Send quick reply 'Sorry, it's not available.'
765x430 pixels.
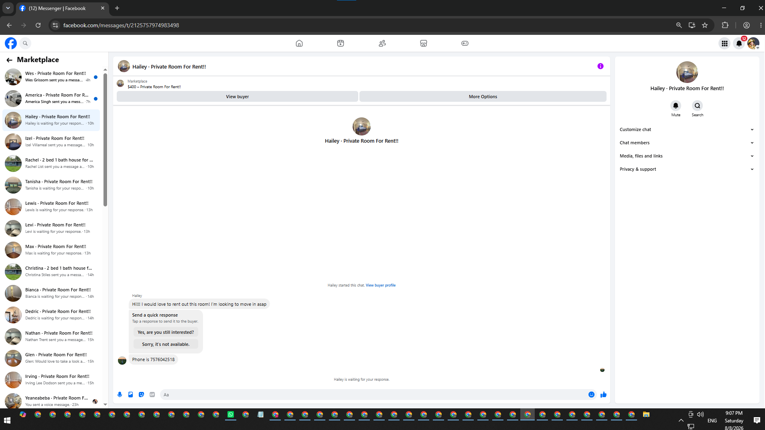166,344
